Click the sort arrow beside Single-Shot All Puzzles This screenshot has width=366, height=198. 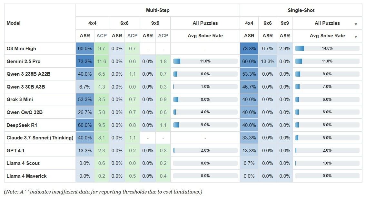coord(356,24)
